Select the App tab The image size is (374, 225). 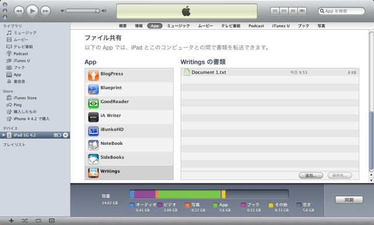pyautogui.click(x=154, y=26)
